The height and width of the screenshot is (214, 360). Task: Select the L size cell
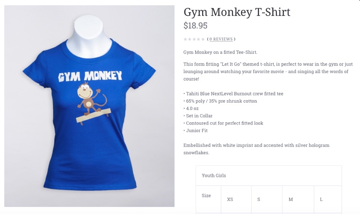pyautogui.click(x=328, y=199)
